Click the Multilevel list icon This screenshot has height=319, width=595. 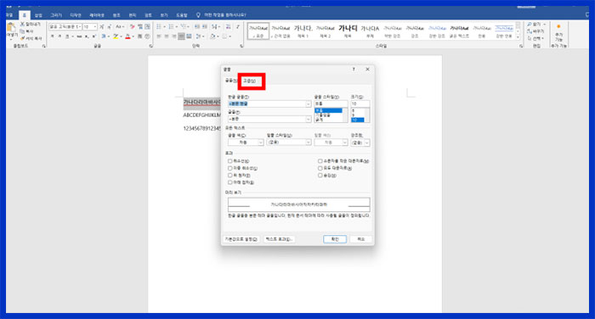(184, 27)
